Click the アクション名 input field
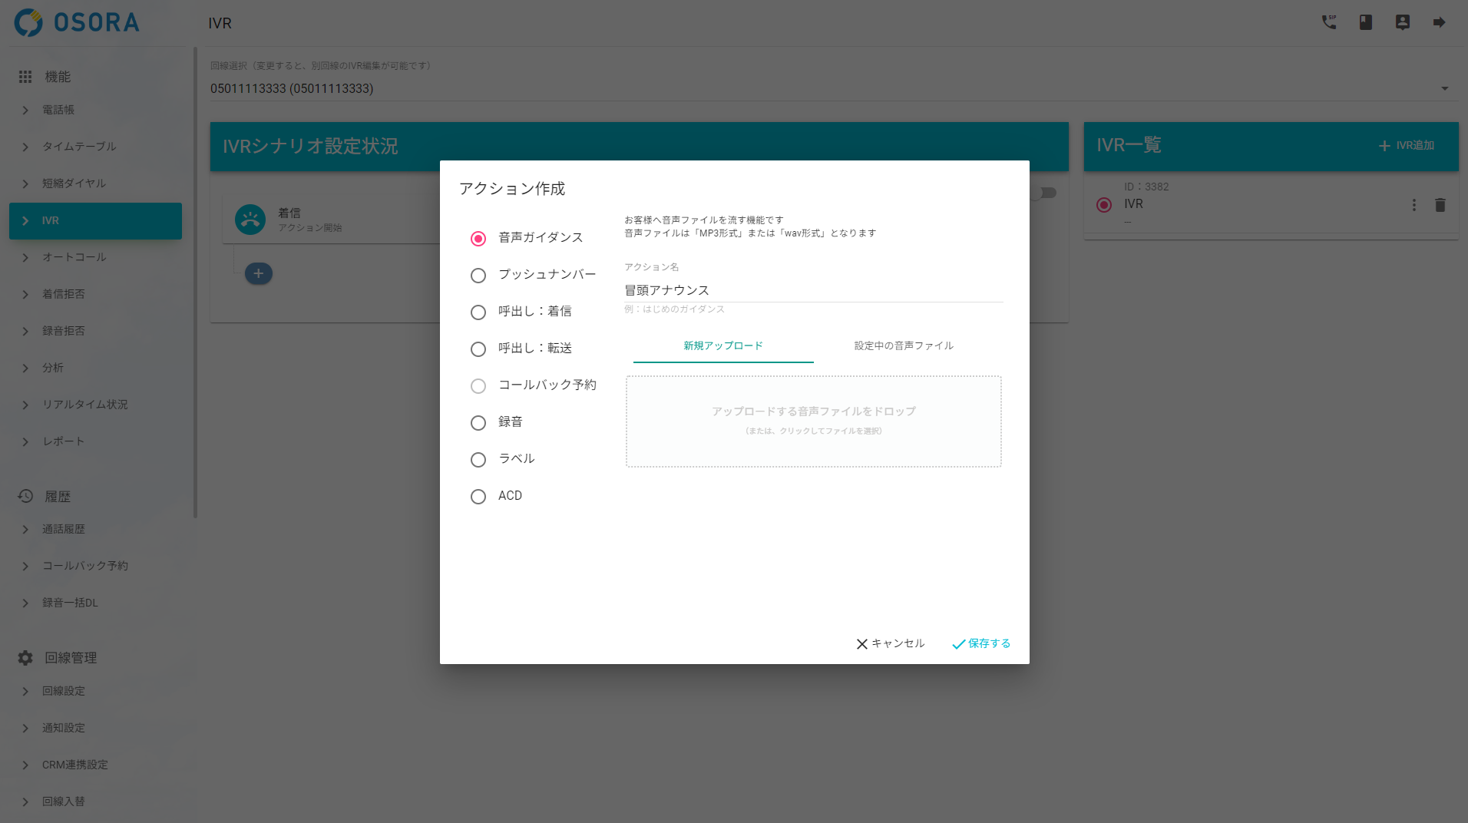This screenshot has height=823, width=1468. [813, 290]
